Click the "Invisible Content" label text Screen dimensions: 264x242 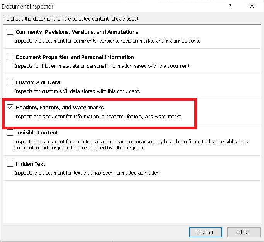click(x=37, y=132)
